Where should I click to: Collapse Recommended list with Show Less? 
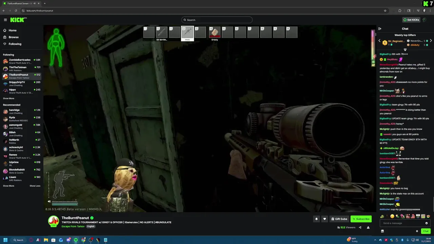coord(35,186)
